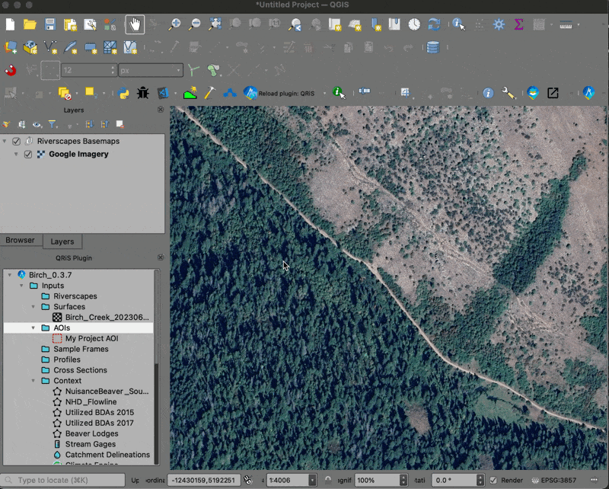Image resolution: width=609 pixels, height=489 pixels.
Task: Select the Sample Frames folder
Action: coord(81,349)
